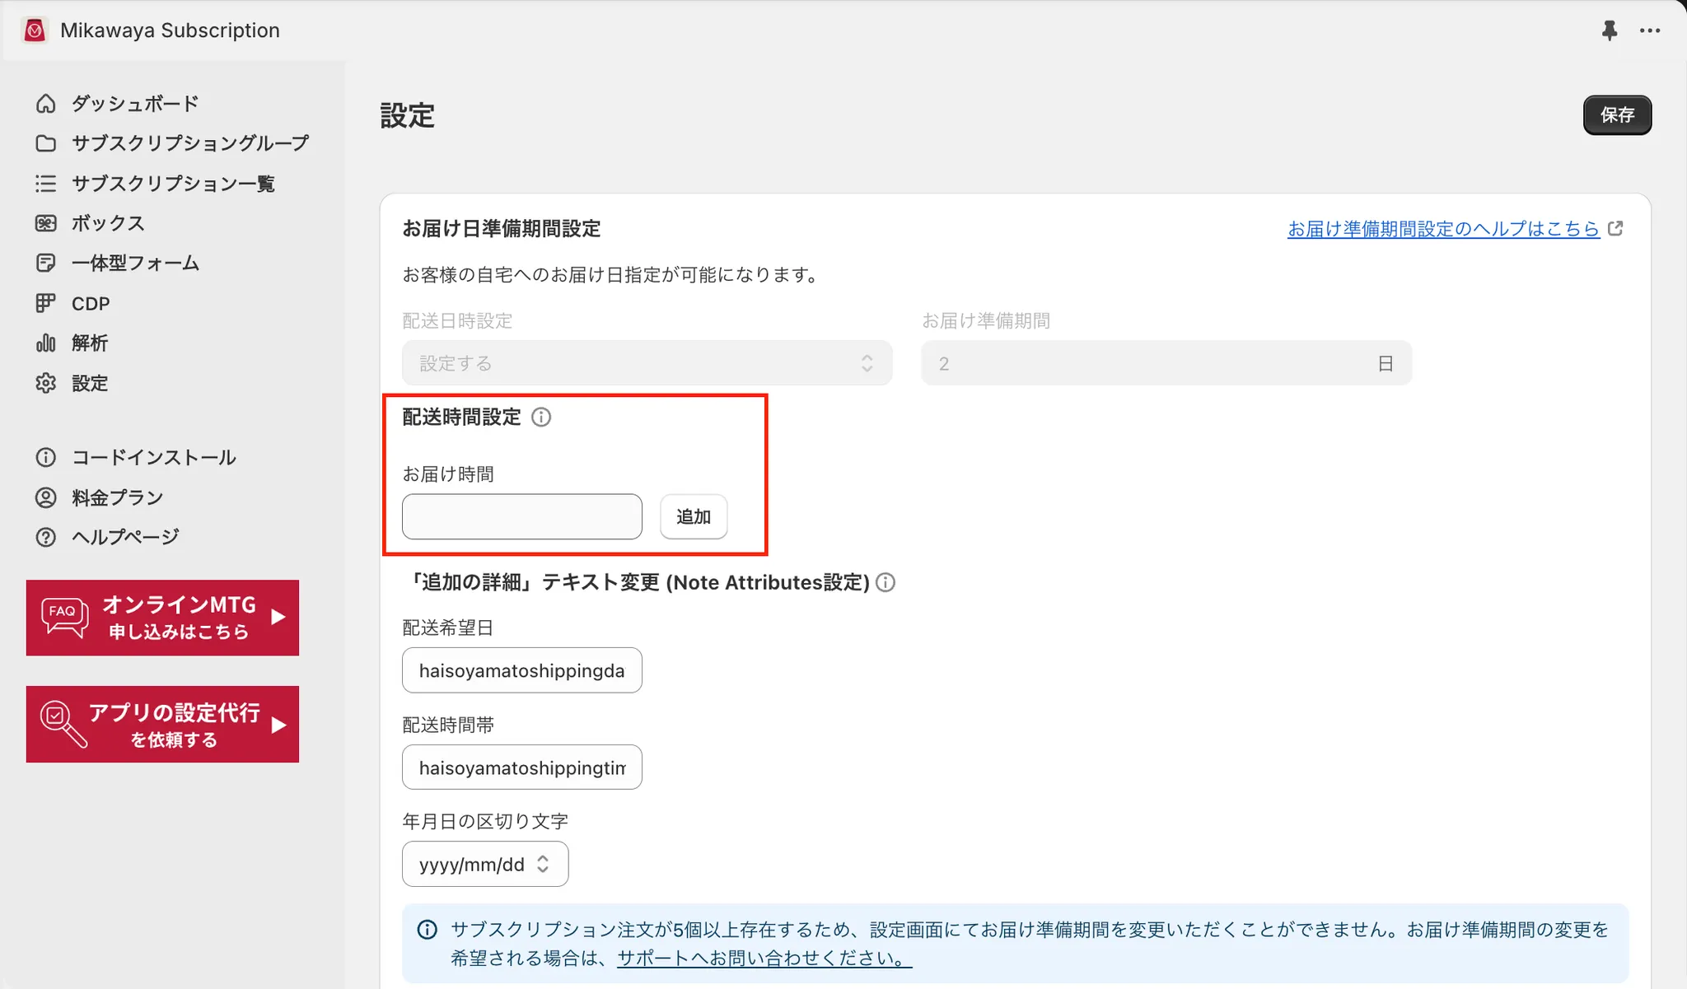Screen dimensions: 1687x989
Task: Click info icon next to Note Attributes設定
Action: 886,583
